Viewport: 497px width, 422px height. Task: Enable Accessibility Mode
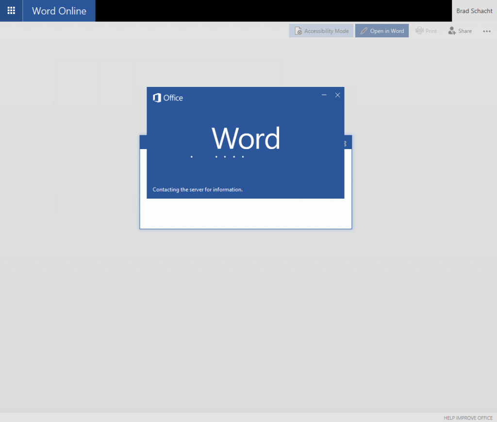pos(321,31)
